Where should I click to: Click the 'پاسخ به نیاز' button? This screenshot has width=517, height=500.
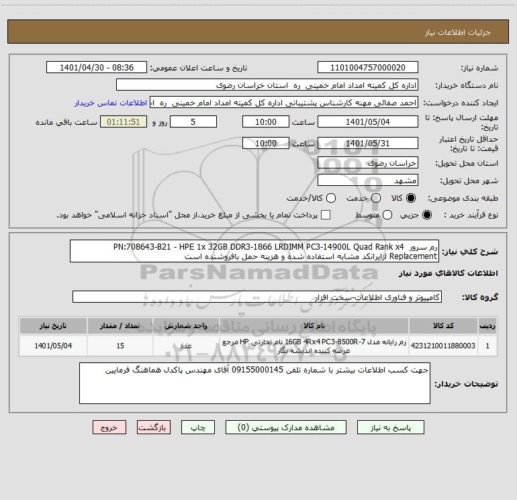point(390,427)
